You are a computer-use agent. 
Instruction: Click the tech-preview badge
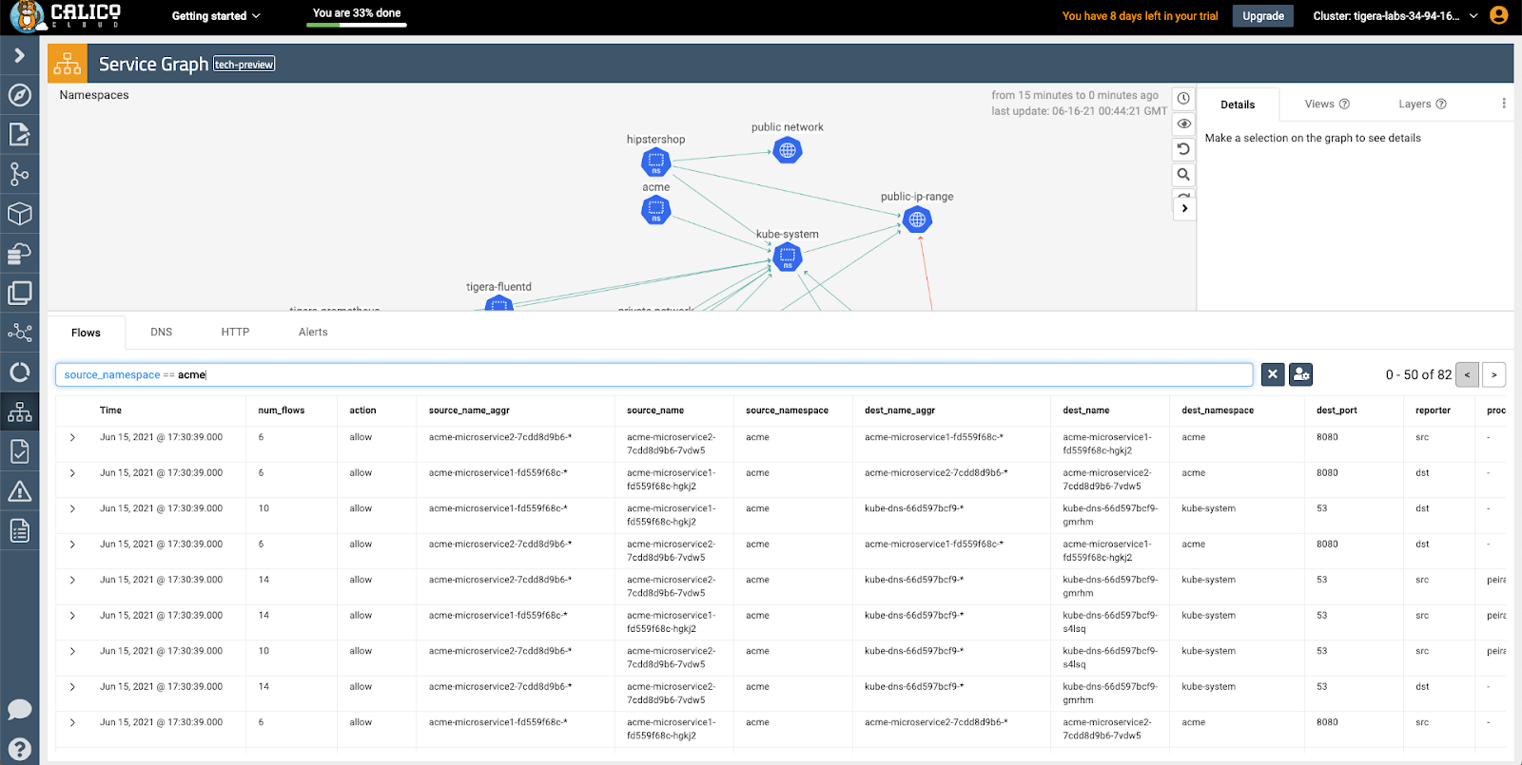click(x=244, y=65)
